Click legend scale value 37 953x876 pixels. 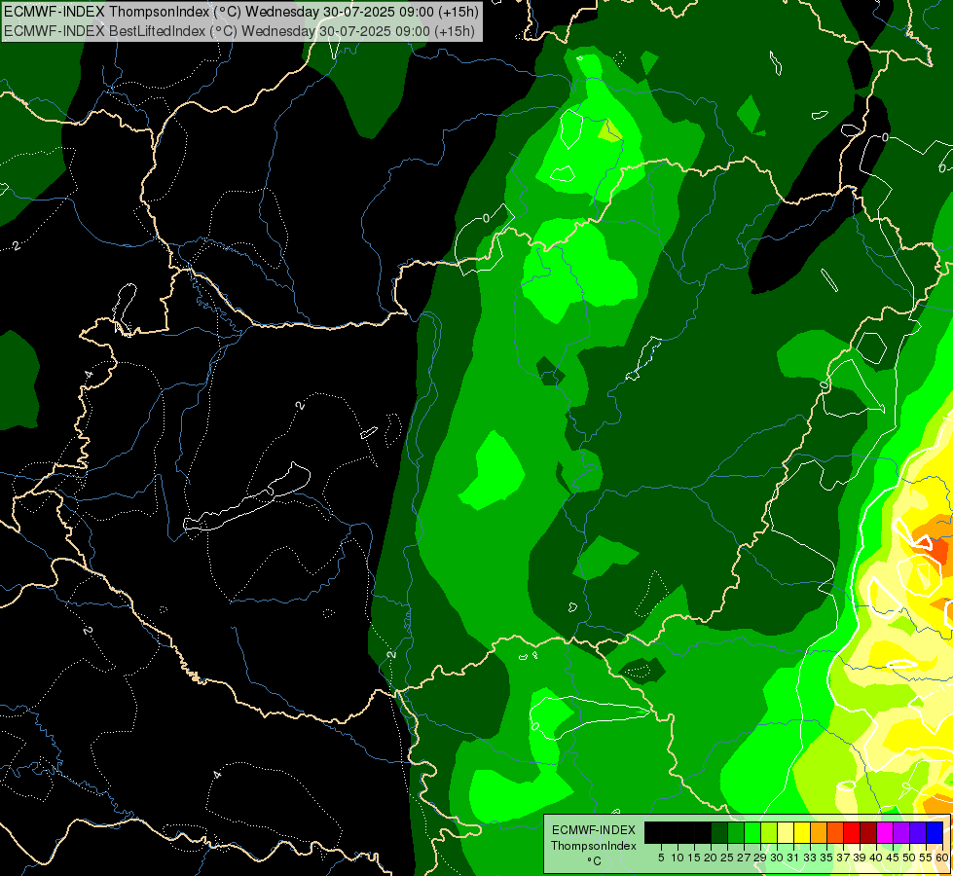click(843, 858)
